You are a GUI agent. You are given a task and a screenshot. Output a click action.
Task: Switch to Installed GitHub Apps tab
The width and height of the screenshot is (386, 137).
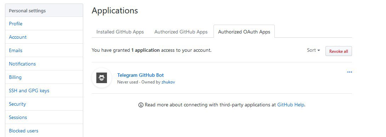(x=120, y=32)
